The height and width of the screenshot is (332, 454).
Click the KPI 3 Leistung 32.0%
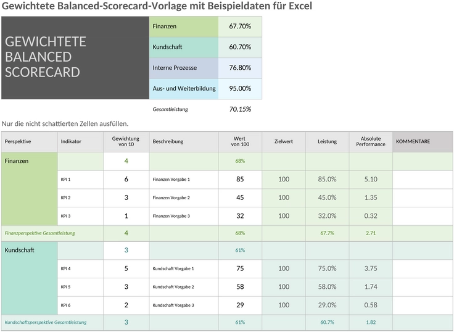pos(327,216)
